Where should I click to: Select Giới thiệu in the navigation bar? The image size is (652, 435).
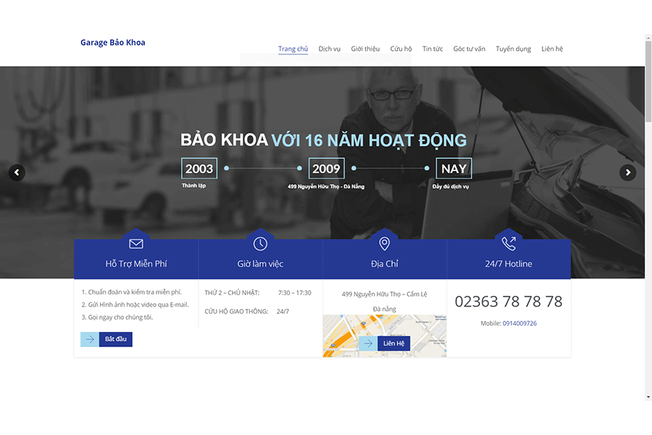[365, 49]
